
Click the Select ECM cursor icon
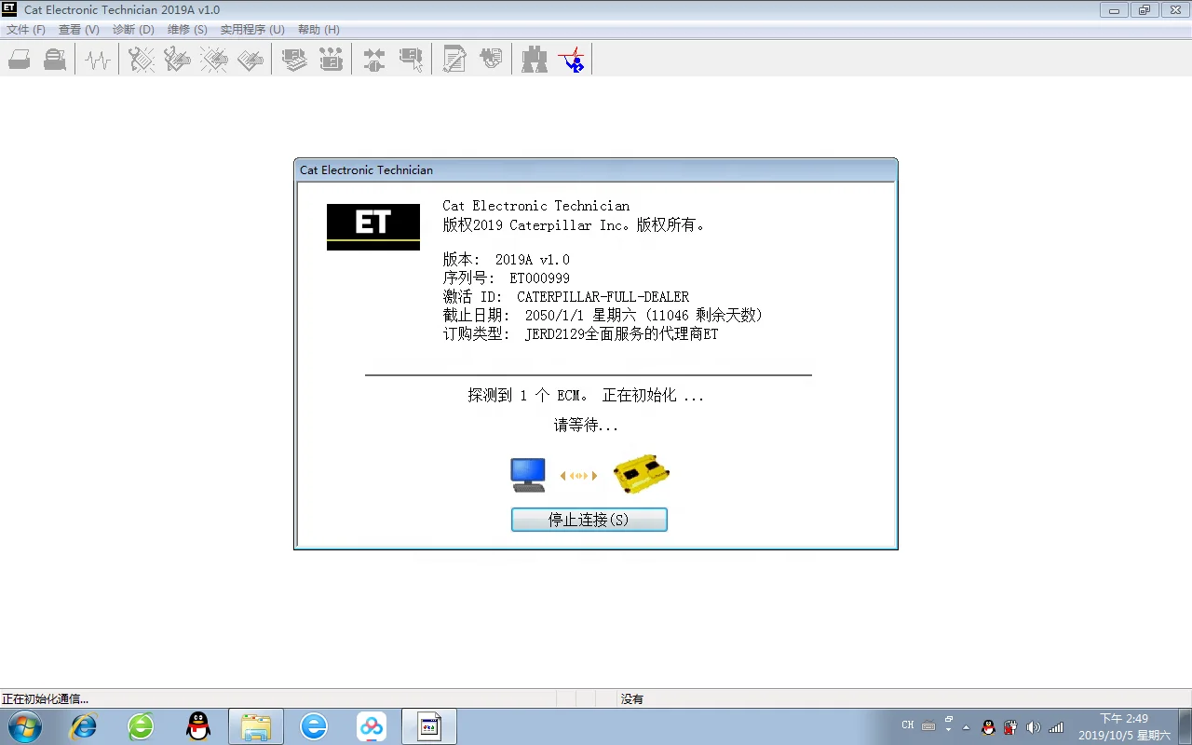[x=411, y=61]
